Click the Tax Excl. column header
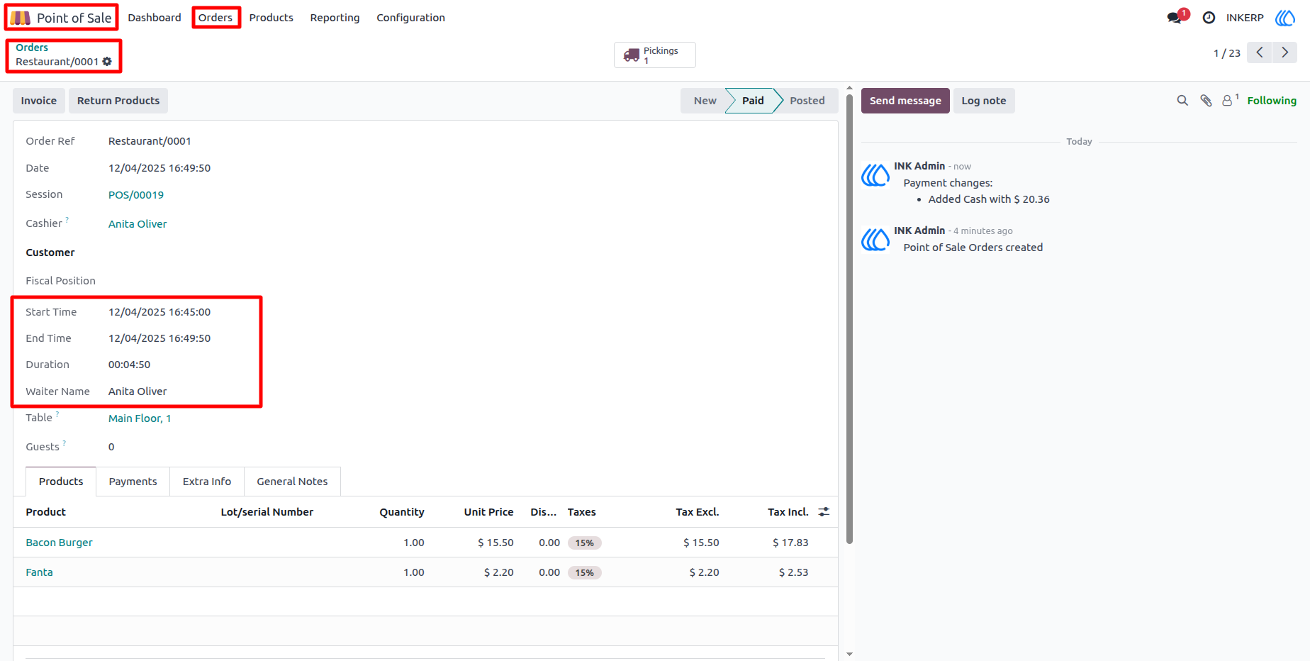 [698, 512]
